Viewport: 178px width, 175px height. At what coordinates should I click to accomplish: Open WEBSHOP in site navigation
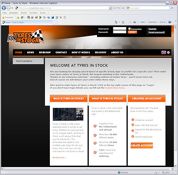point(45,52)
